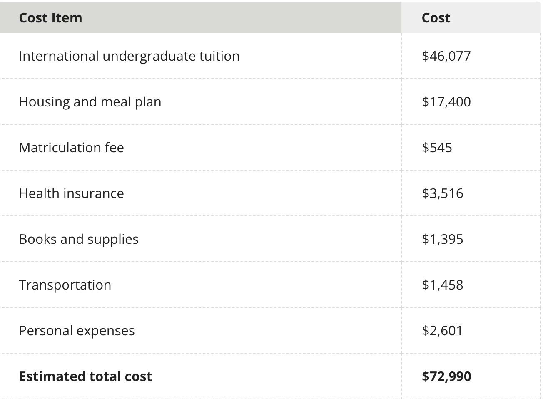Click the $545 matriculation amount

(x=437, y=148)
